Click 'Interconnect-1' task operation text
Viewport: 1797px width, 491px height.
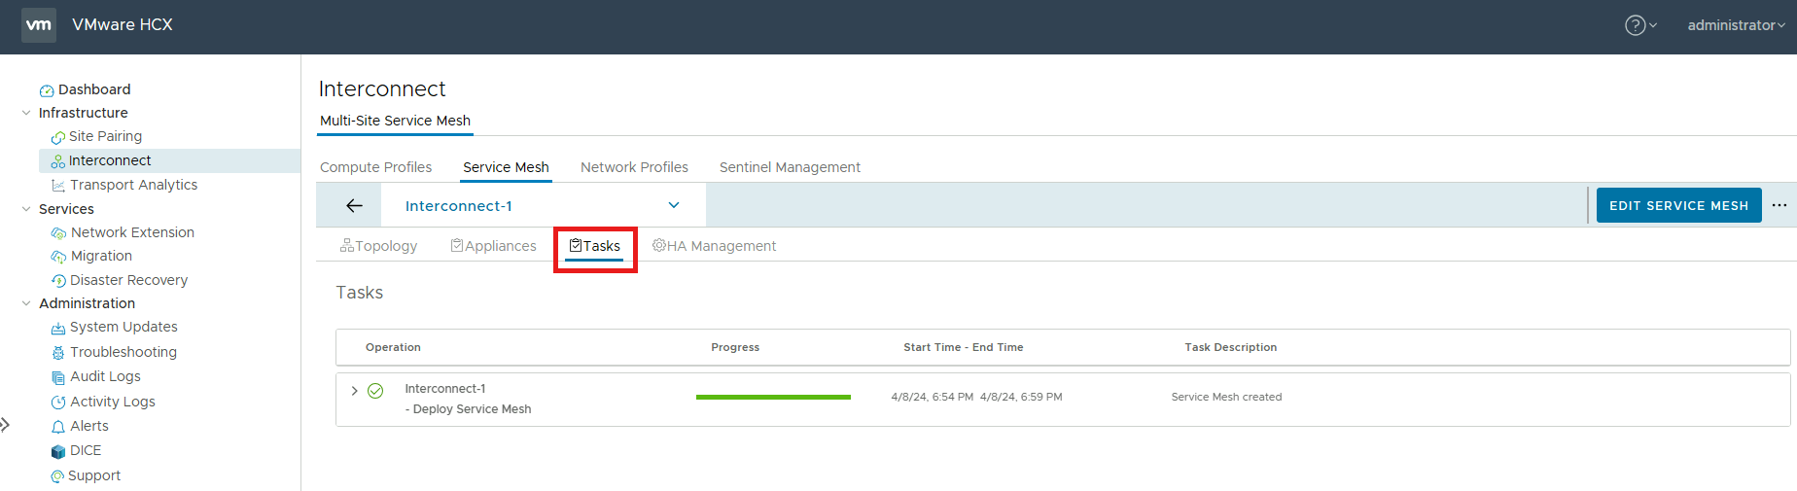pyautogui.click(x=445, y=389)
